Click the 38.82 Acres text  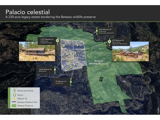coord(43,71)
